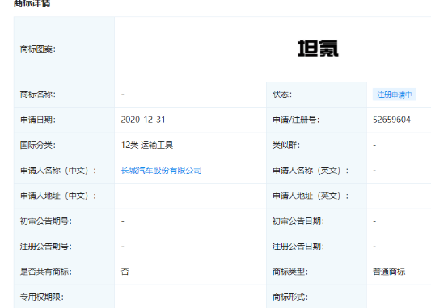
Task: Click the 类似群 label
Action: coord(286,145)
